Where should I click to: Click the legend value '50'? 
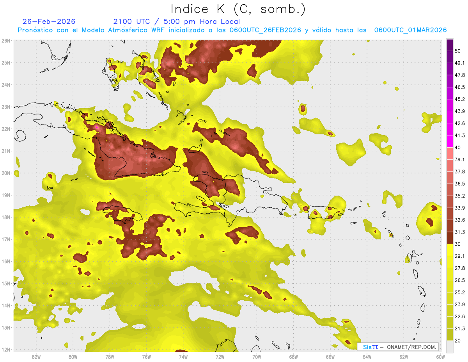click(458, 51)
